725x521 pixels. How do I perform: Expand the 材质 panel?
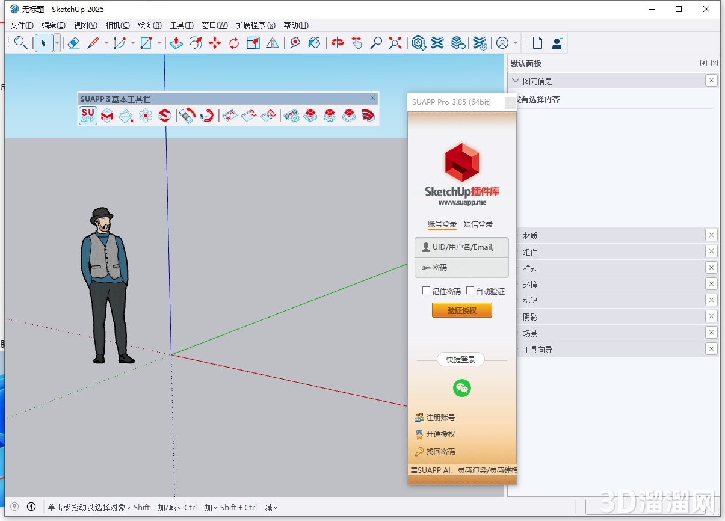tap(530, 236)
